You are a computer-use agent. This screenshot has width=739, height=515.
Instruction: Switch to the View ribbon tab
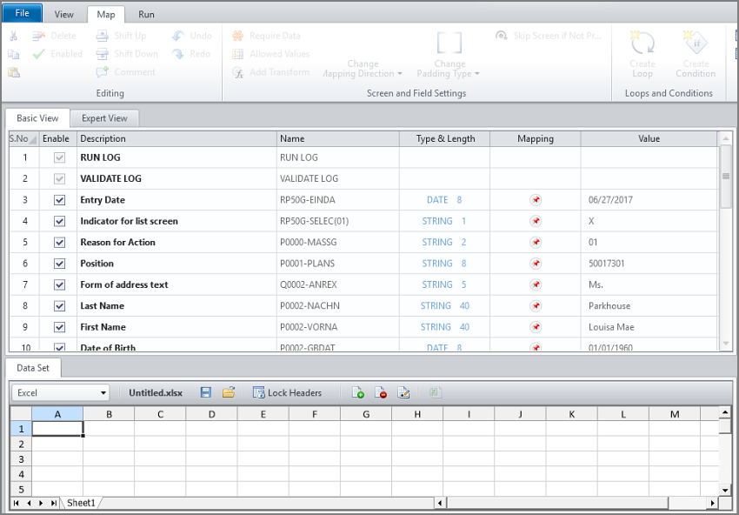[x=64, y=15]
